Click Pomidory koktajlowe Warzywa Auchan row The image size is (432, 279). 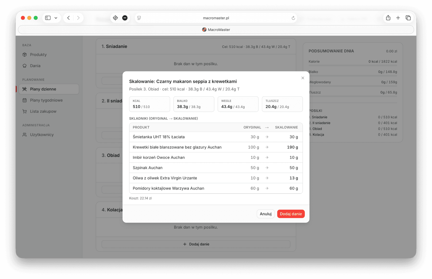point(216,188)
